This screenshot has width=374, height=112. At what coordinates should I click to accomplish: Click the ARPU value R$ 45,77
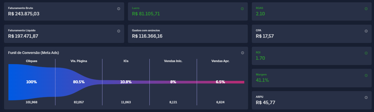pyautogui.click(x=265, y=102)
